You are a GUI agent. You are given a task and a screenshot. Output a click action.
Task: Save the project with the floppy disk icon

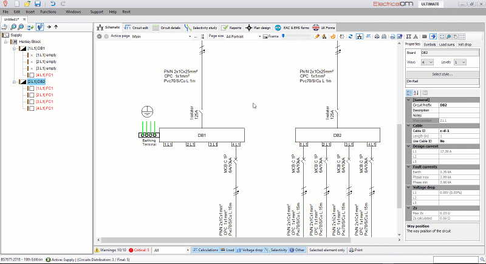(38, 4)
